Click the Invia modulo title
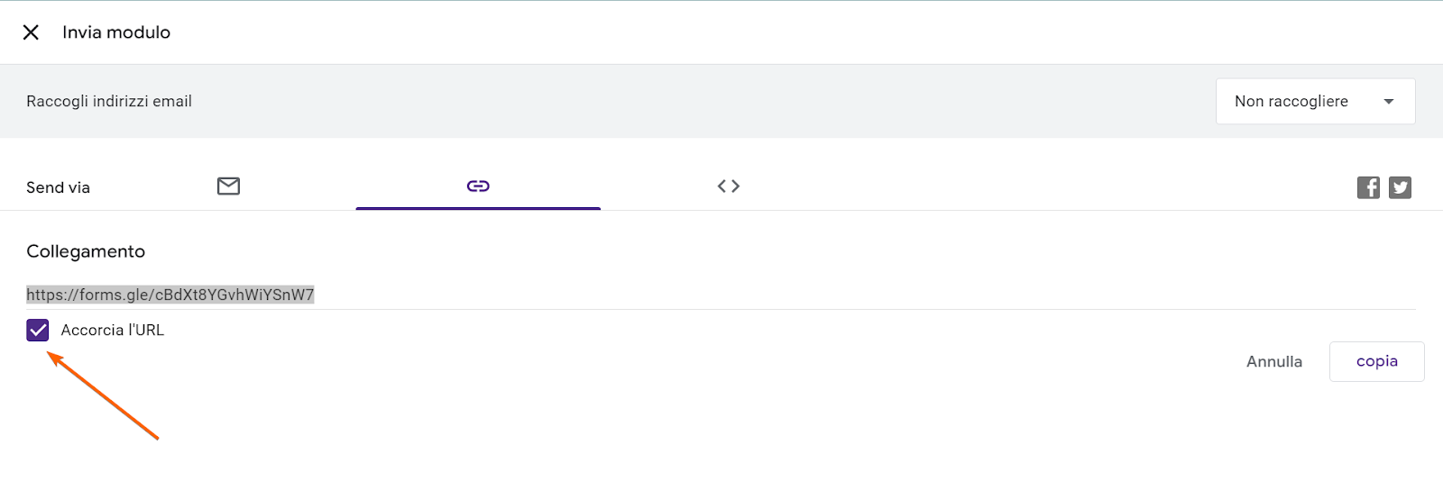Screen dimensions: 1443x481 (116, 32)
